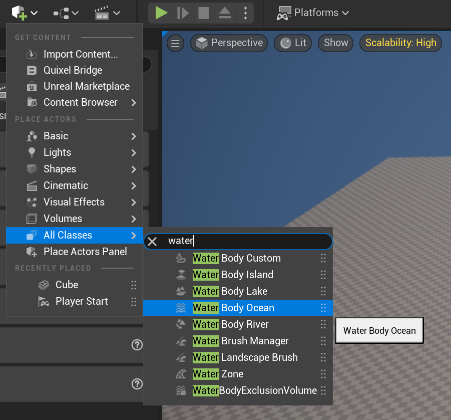This screenshot has height=420, width=451.
Task: Click the Water Body Lake icon
Action: (181, 291)
